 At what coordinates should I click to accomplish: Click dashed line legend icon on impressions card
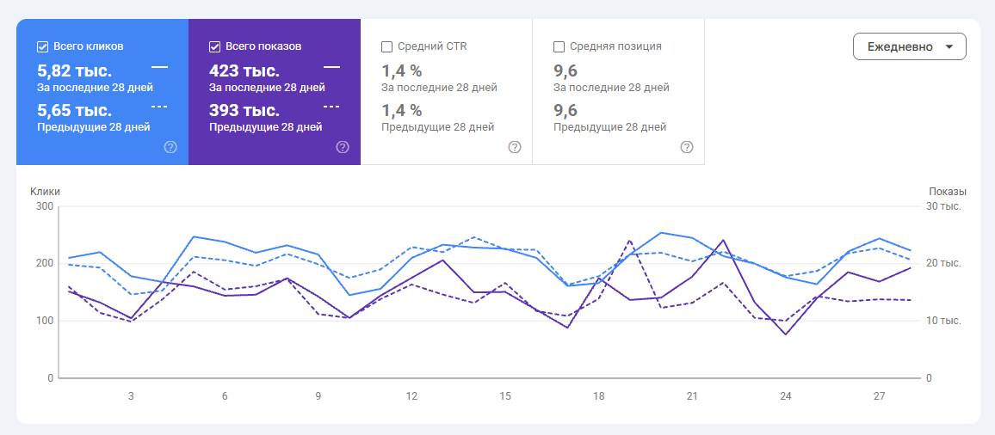[332, 106]
